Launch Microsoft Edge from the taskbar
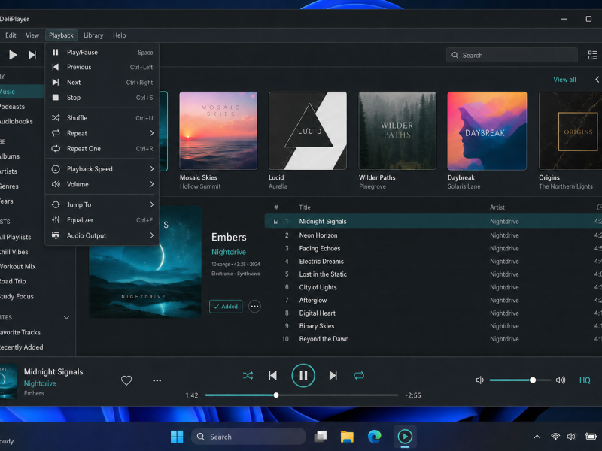 pos(374,437)
